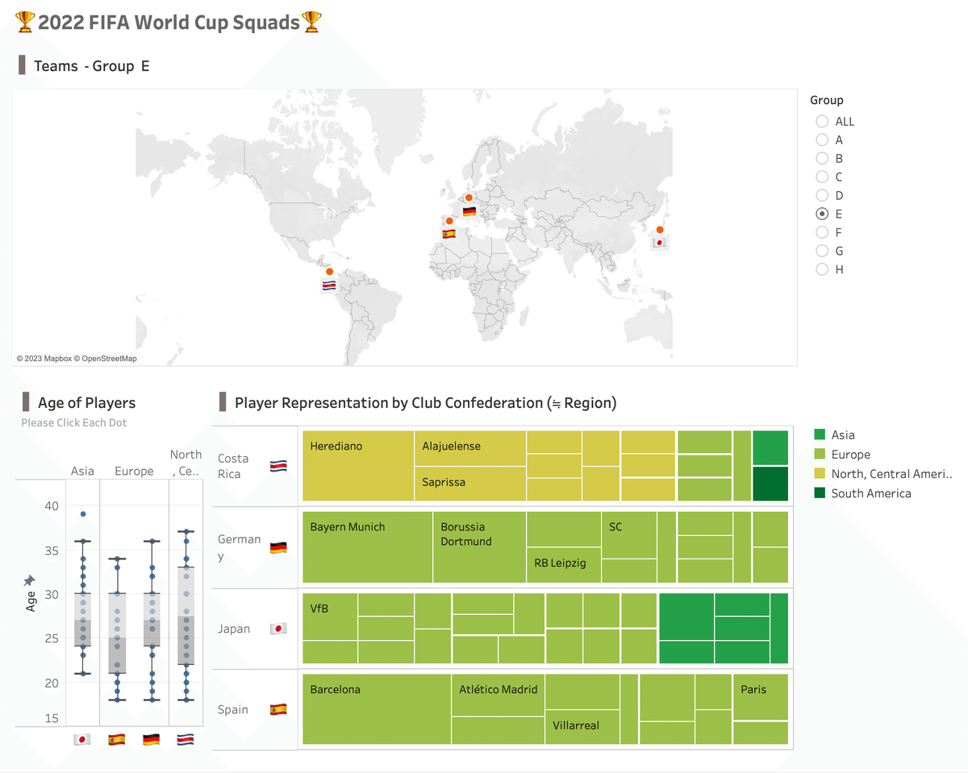Click the Europe column header in age chart
Viewport: 968px width, 773px height.
pyautogui.click(x=134, y=471)
